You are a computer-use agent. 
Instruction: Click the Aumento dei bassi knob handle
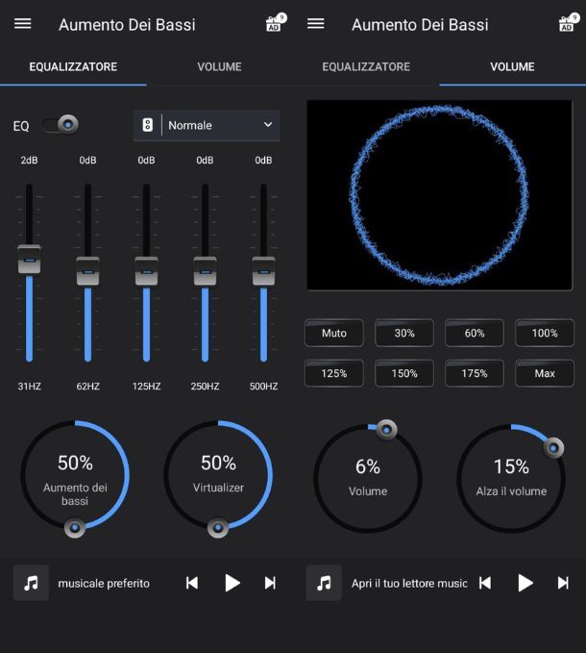75,527
